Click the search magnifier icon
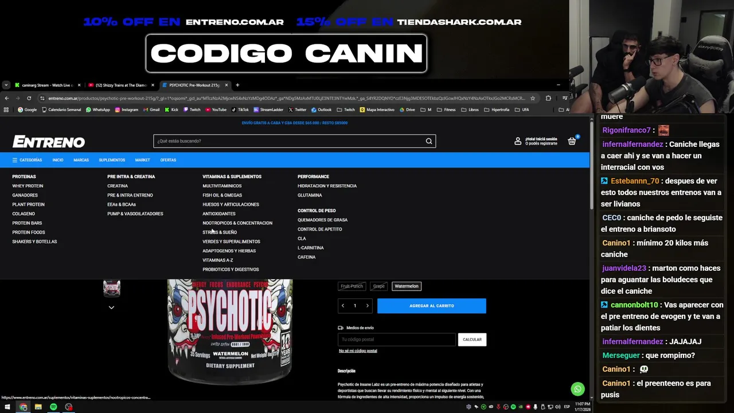Image resolution: width=734 pixels, height=413 pixels. pyautogui.click(x=429, y=141)
